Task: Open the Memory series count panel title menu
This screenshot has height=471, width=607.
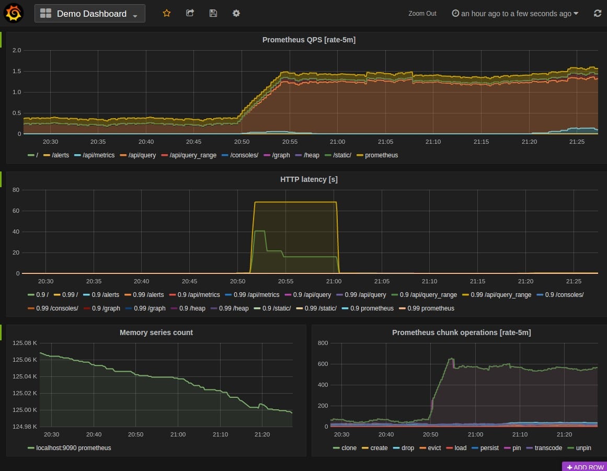Action: 156,332
